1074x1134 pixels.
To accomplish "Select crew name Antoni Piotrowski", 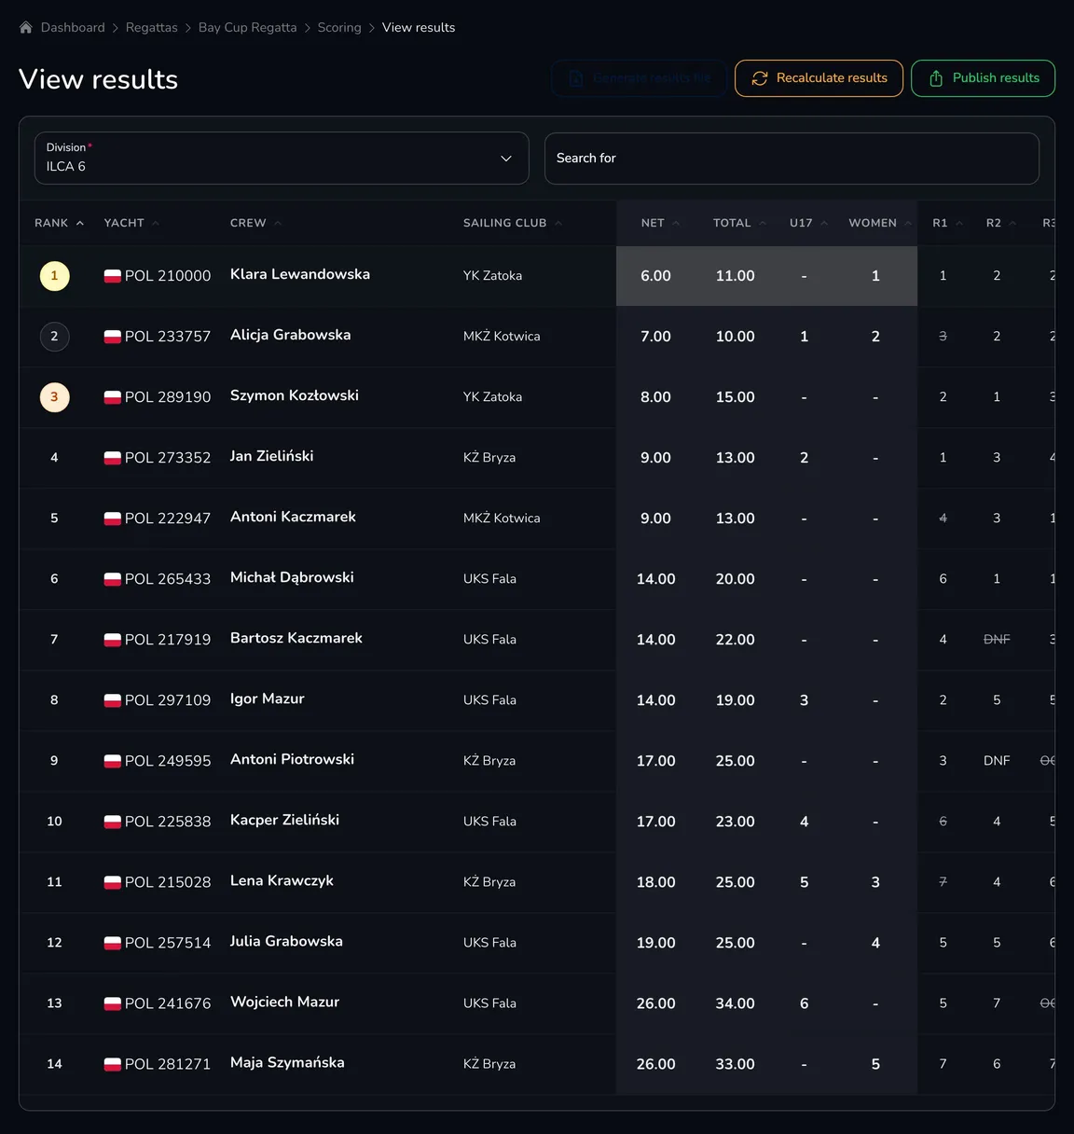I will pyautogui.click(x=293, y=759).
